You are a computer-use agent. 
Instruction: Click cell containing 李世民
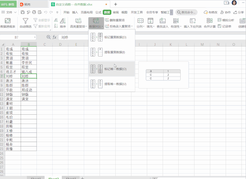pyautogui.click(x=29, y=63)
